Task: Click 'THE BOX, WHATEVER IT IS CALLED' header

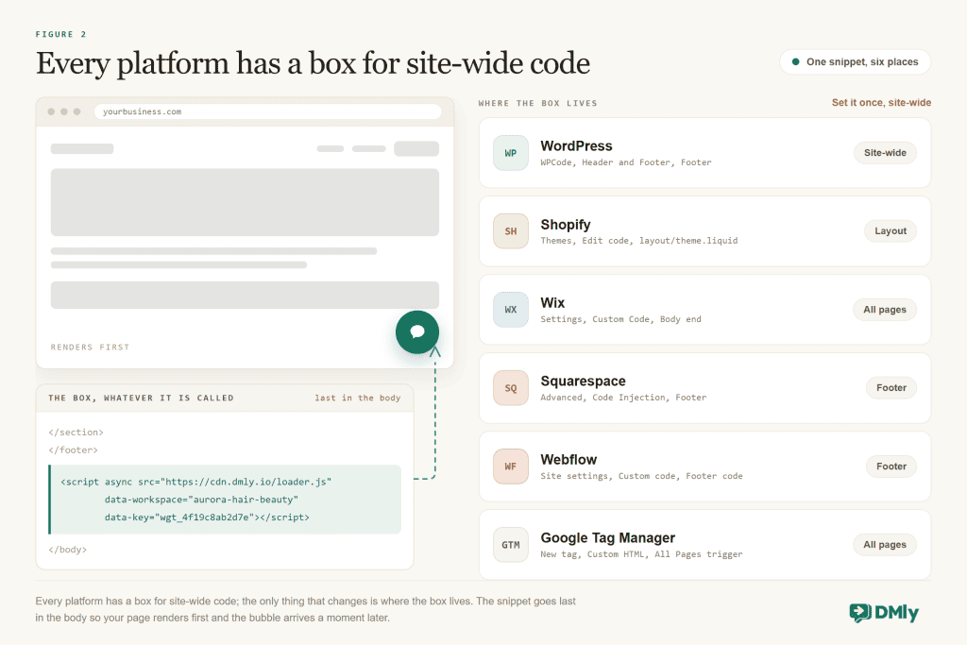Action: [142, 398]
